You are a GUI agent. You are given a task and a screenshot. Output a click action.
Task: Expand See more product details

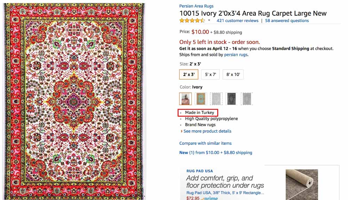tap(207, 131)
